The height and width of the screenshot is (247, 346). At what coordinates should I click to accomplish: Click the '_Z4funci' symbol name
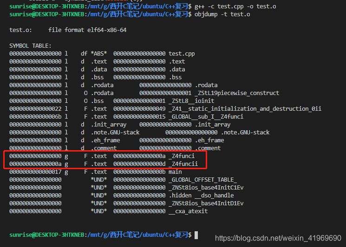click(x=182, y=156)
